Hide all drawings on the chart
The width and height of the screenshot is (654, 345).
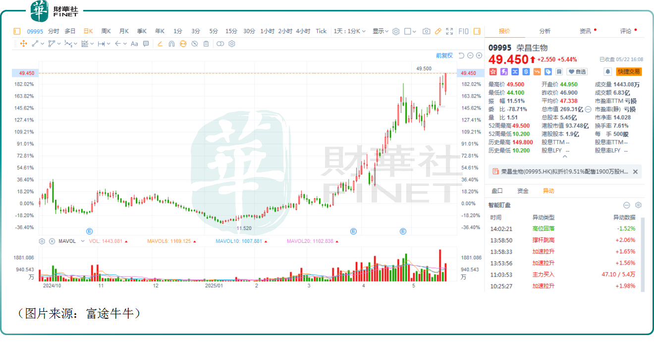click(x=194, y=44)
